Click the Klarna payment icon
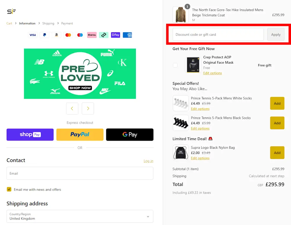 pos(92,35)
